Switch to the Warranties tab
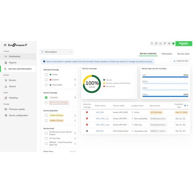Image resolution: width=193 pixels, height=193 pixels. pyautogui.click(x=167, y=54)
